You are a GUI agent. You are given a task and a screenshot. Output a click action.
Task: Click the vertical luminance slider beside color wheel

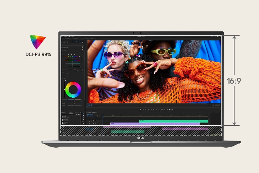[65, 90]
